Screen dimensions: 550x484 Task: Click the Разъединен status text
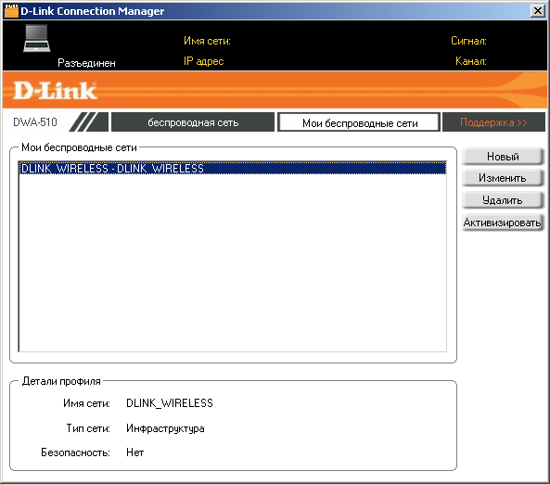point(86,63)
